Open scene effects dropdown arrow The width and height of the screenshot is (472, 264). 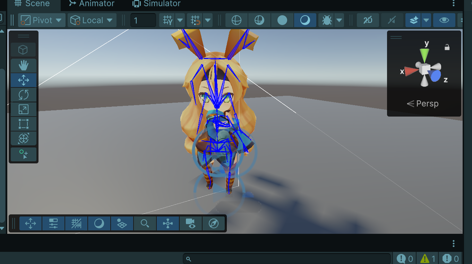(426, 20)
